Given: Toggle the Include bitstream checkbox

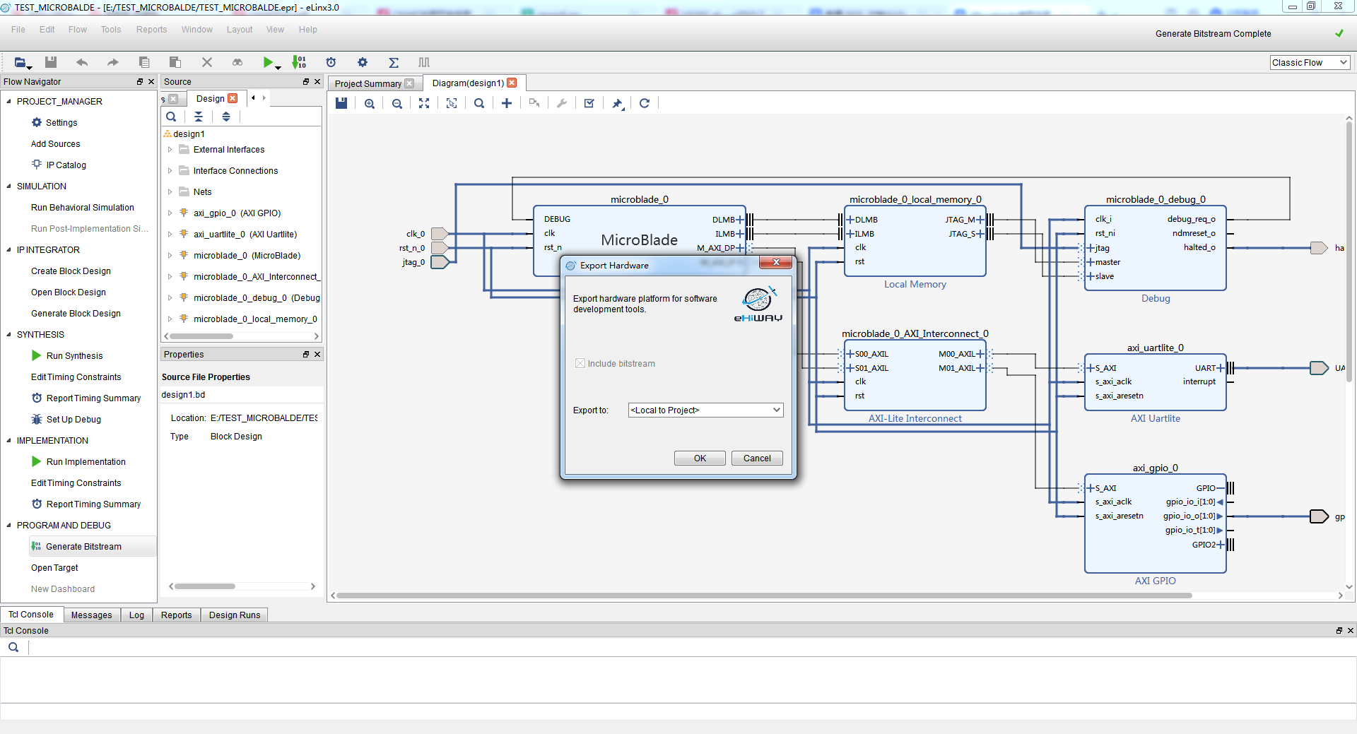Looking at the screenshot, I should click(x=580, y=363).
